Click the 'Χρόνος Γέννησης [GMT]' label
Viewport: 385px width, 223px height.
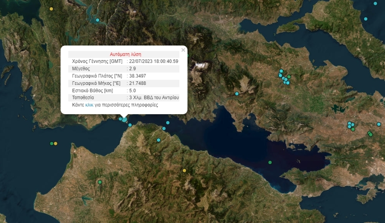(x=97, y=61)
